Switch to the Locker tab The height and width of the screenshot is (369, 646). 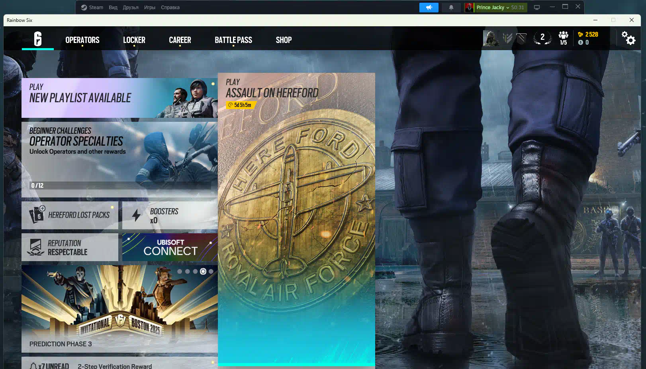pyautogui.click(x=134, y=40)
